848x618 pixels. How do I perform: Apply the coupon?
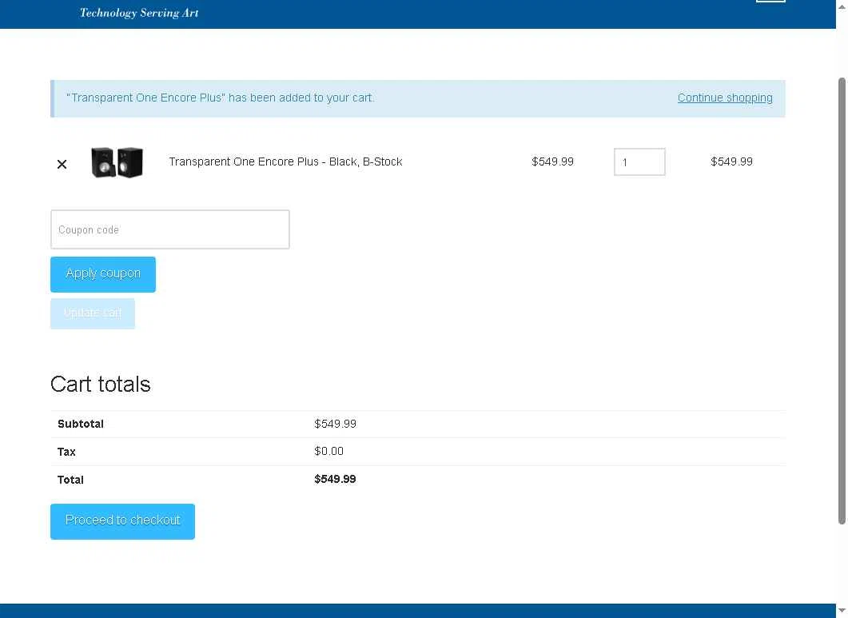103,274
